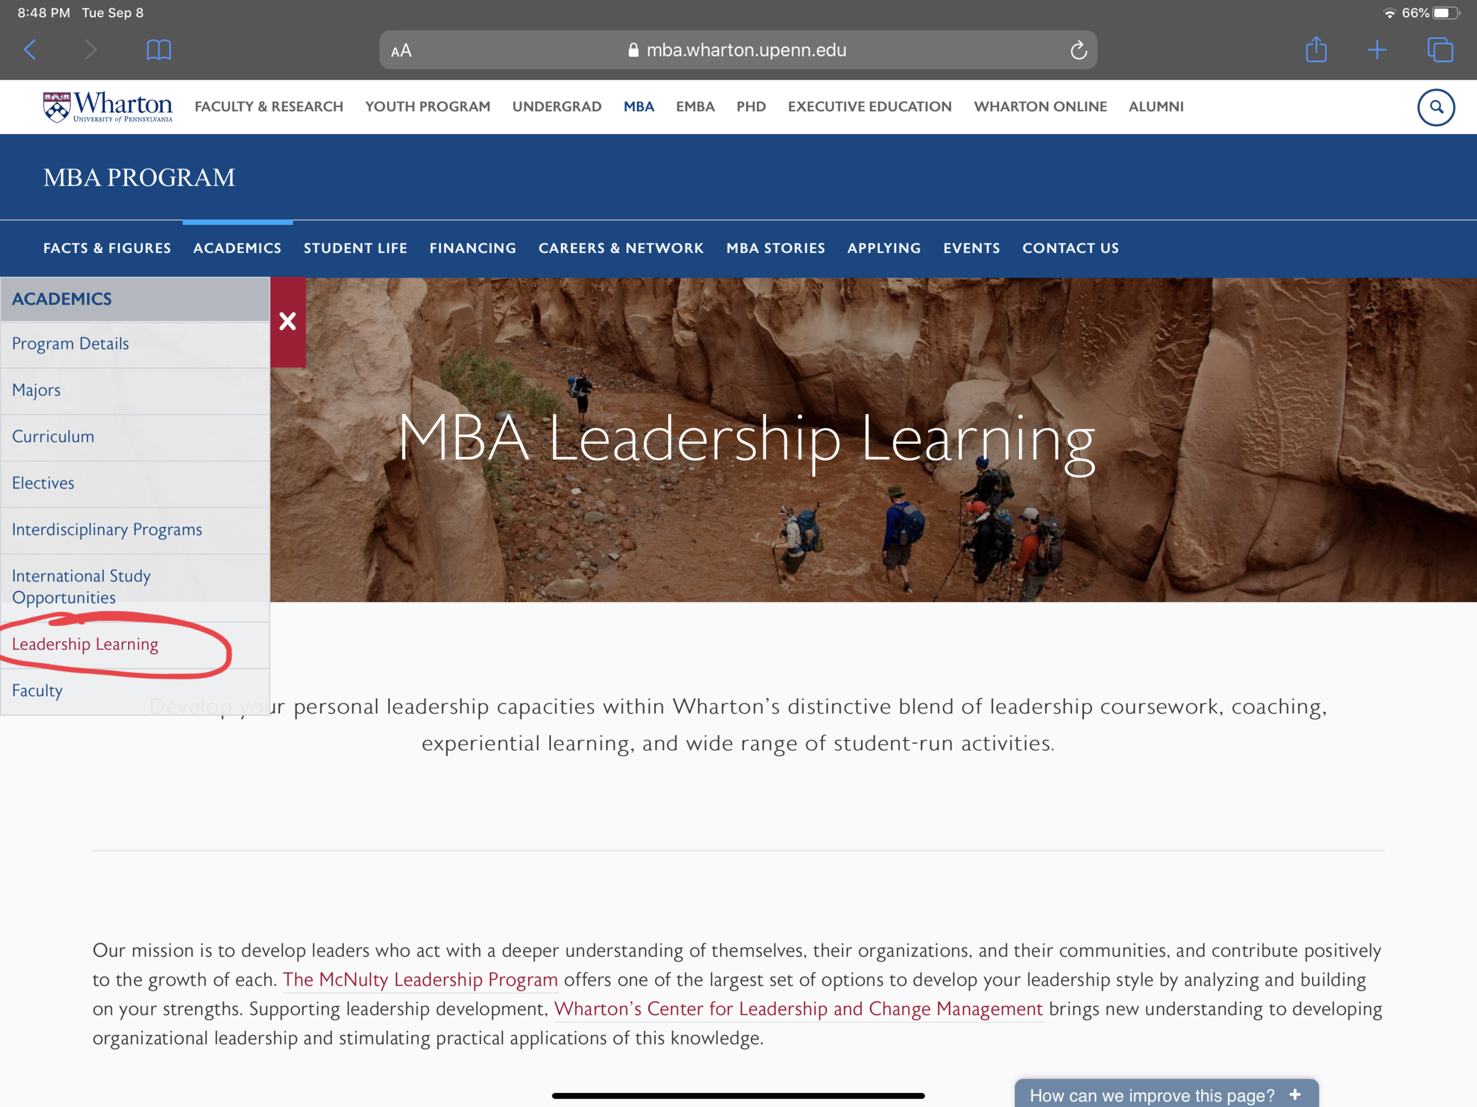
Task: Reload the page with the refresh icon
Action: point(1078,50)
